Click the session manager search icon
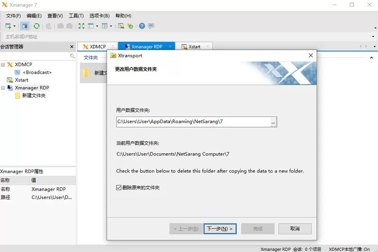Screen dimensions: 378x252 click(x=72, y=56)
